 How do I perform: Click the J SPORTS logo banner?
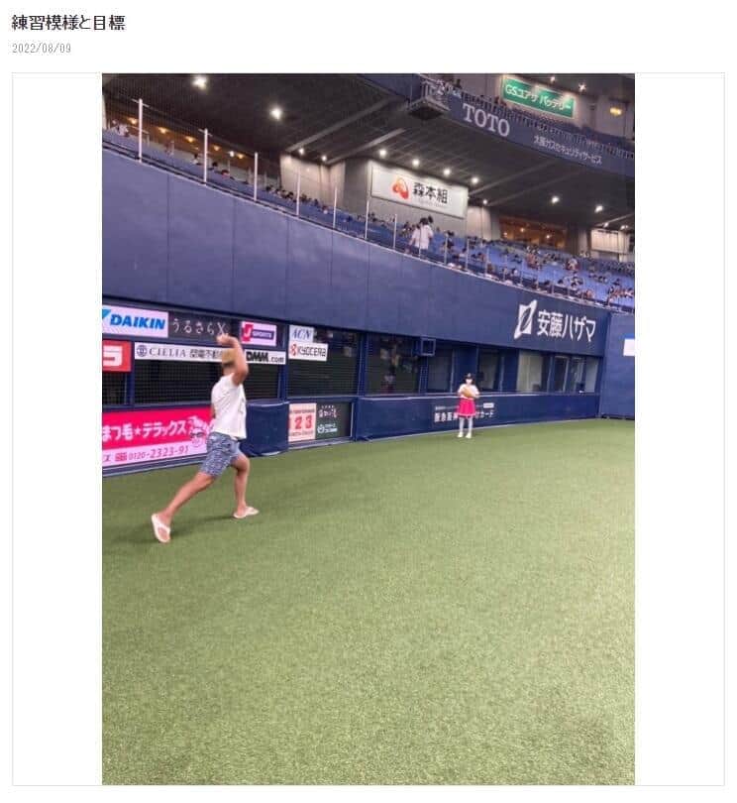(x=259, y=334)
